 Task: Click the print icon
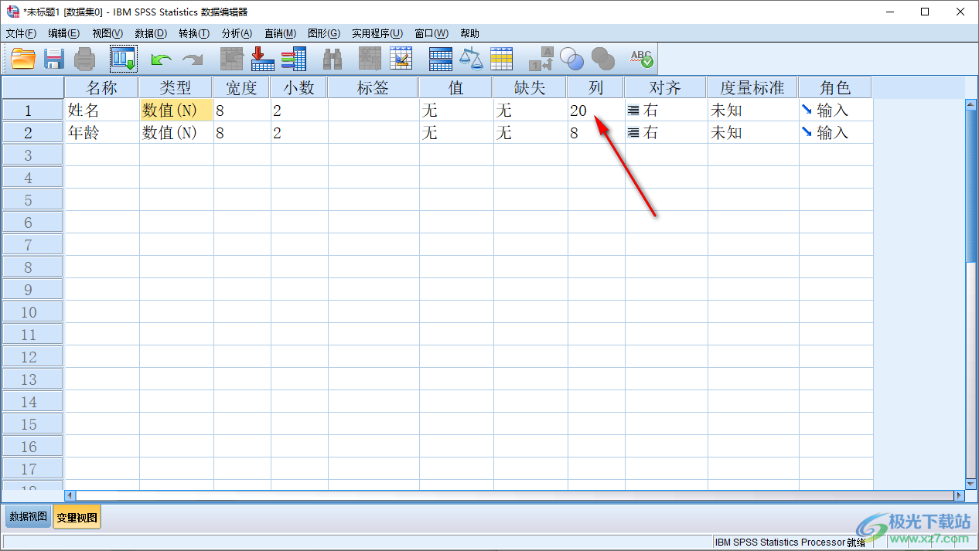84,59
